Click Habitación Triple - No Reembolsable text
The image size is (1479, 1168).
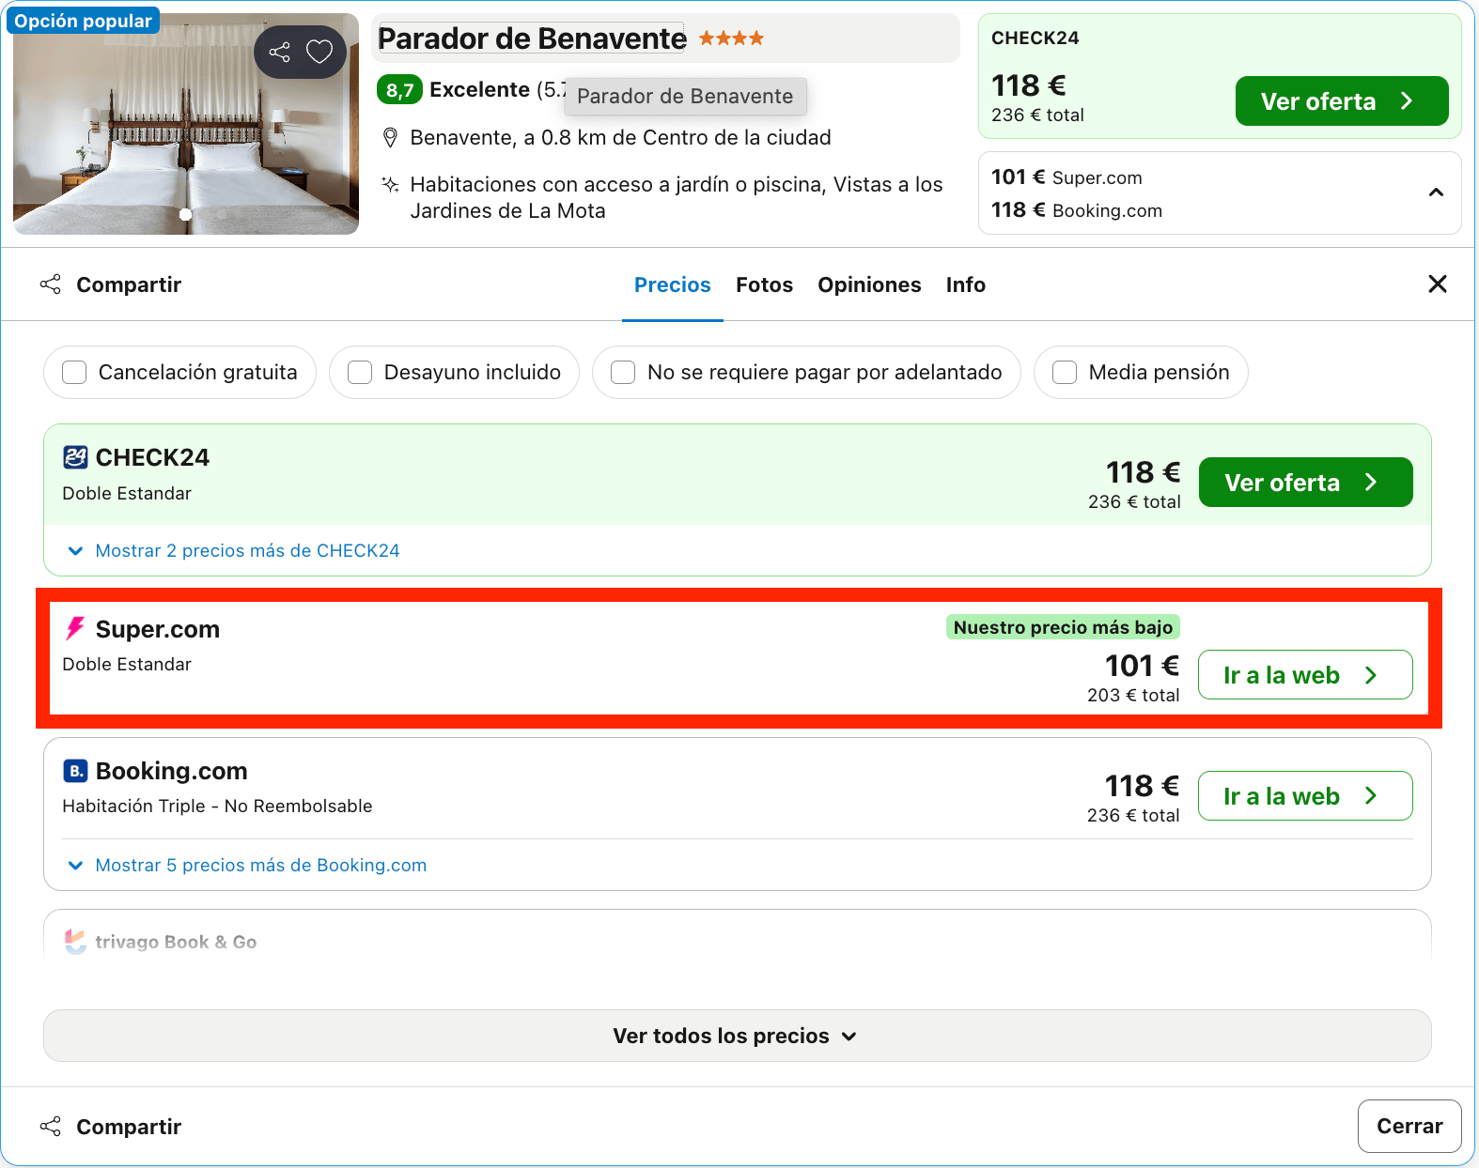[x=217, y=806]
